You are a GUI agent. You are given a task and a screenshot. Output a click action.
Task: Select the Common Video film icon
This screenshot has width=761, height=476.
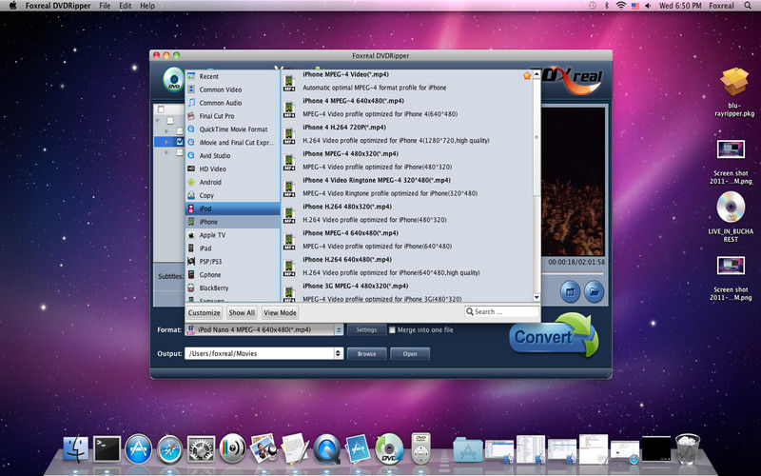pyautogui.click(x=191, y=89)
